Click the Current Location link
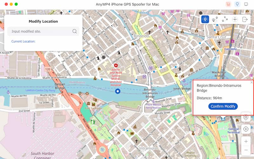The width and height of the screenshot is (254, 159). [x=23, y=41]
